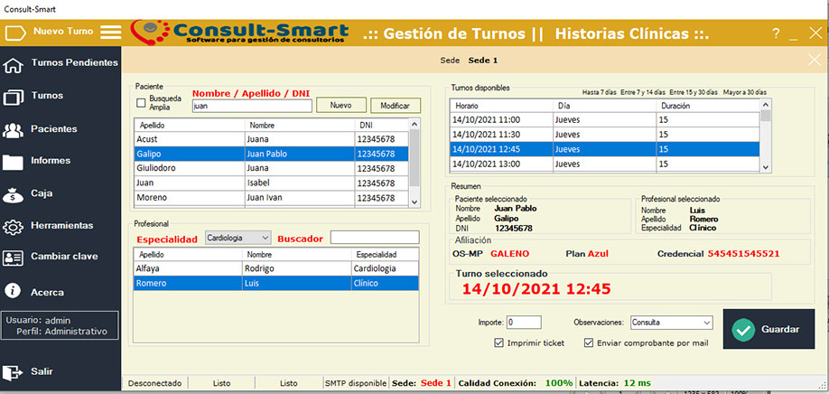Toggle the hamburger menu next to Nuevo Turno
The width and height of the screenshot is (829, 394).
click(x=110, y=32)
